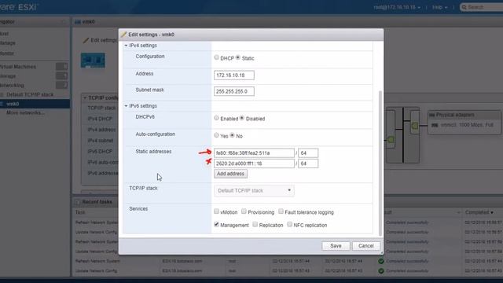The width and height of the screenshot is (503, 283).
Task: Click the vmk0 adapter thumbnail icon
Action: (93, 61)
